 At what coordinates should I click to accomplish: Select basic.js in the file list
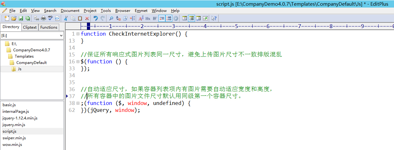[9, 105]
